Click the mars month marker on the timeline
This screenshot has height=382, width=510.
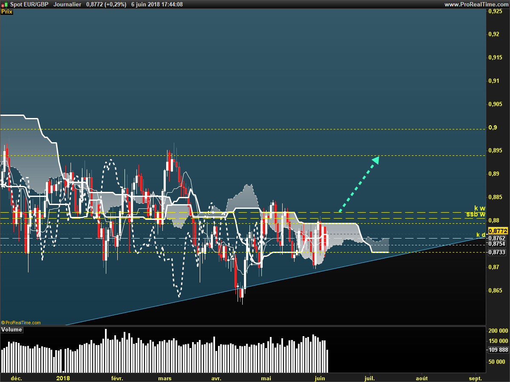[164, 378]
